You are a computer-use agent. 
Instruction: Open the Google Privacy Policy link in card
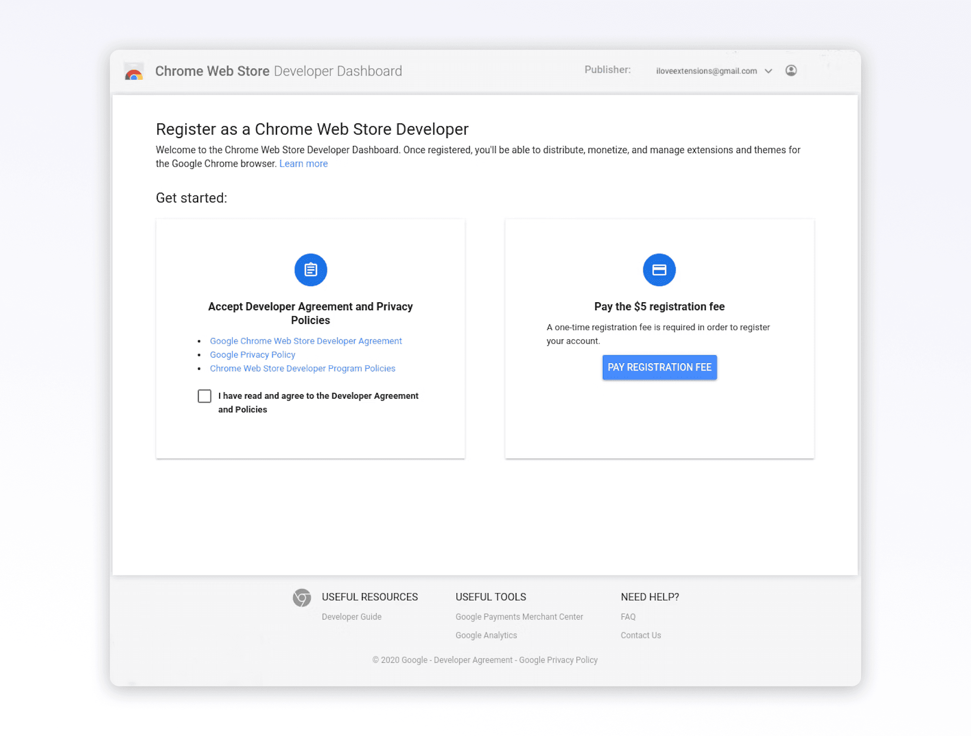[x=253, y=354]
